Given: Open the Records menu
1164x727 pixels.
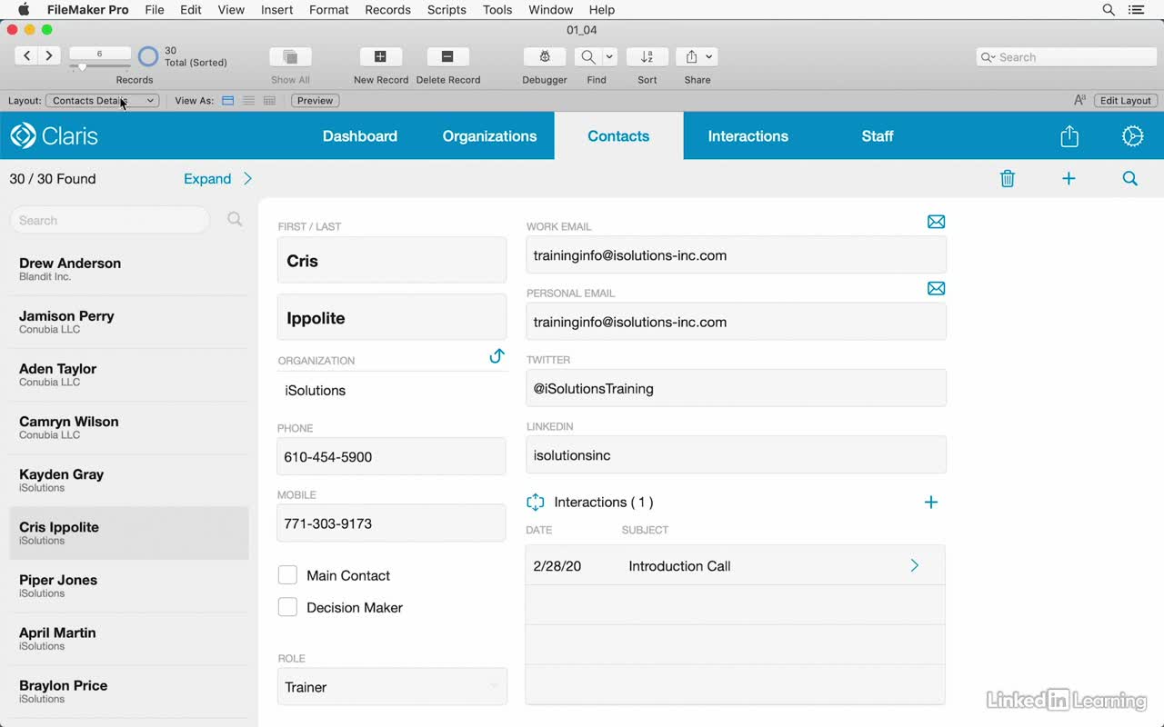Looking at the screenshot, I should [x=388, y=10].
